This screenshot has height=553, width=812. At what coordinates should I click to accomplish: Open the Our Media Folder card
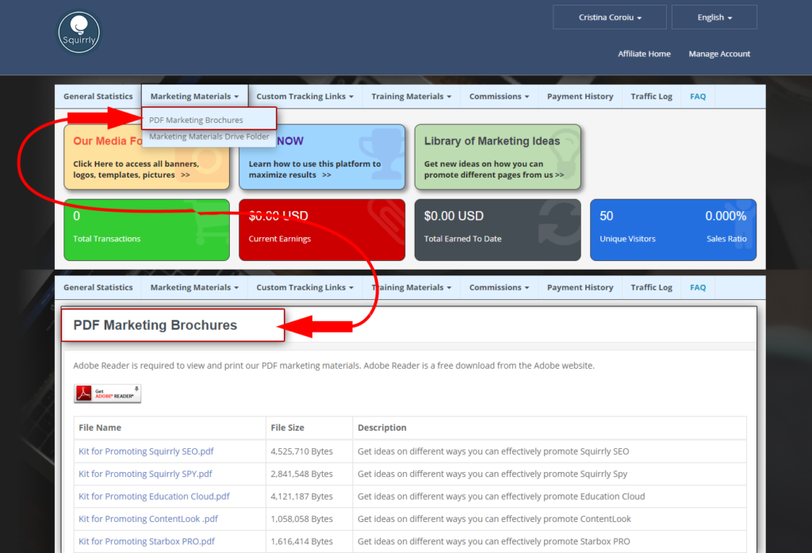(147, 157)
